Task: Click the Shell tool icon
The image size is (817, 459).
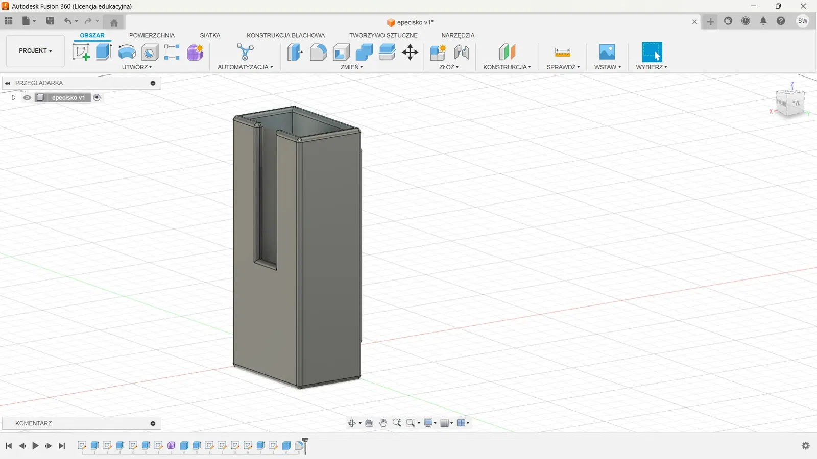Action: pos(341,52)
